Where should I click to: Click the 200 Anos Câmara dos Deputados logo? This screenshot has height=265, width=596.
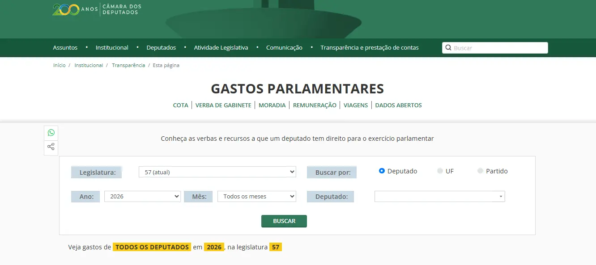tap(97, 9)
